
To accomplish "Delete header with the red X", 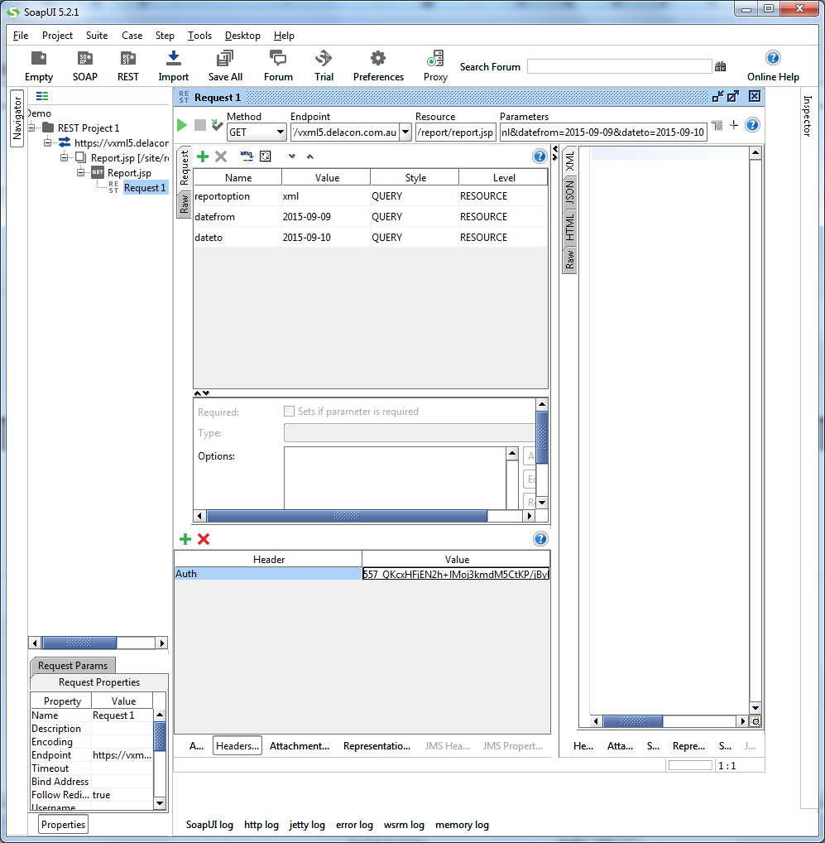I will (x=204, y=539).
